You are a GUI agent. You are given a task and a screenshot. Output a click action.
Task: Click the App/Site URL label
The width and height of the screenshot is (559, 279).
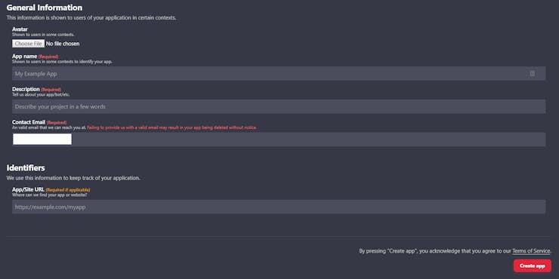pyautogui.click(x=28, y=190)
